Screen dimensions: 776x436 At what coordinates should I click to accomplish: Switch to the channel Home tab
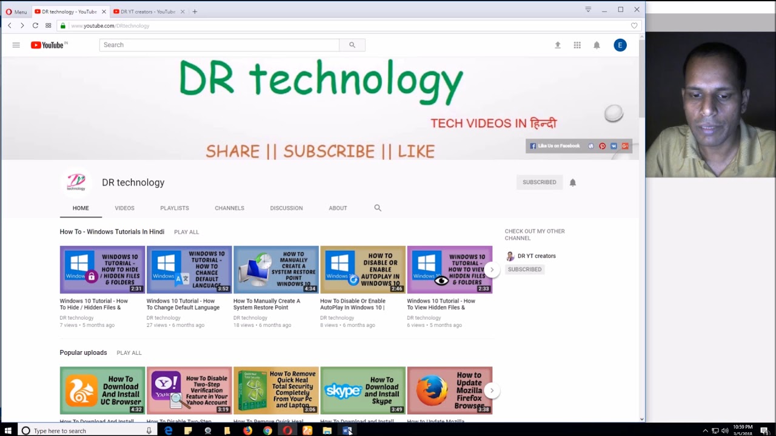pos(81,208)
